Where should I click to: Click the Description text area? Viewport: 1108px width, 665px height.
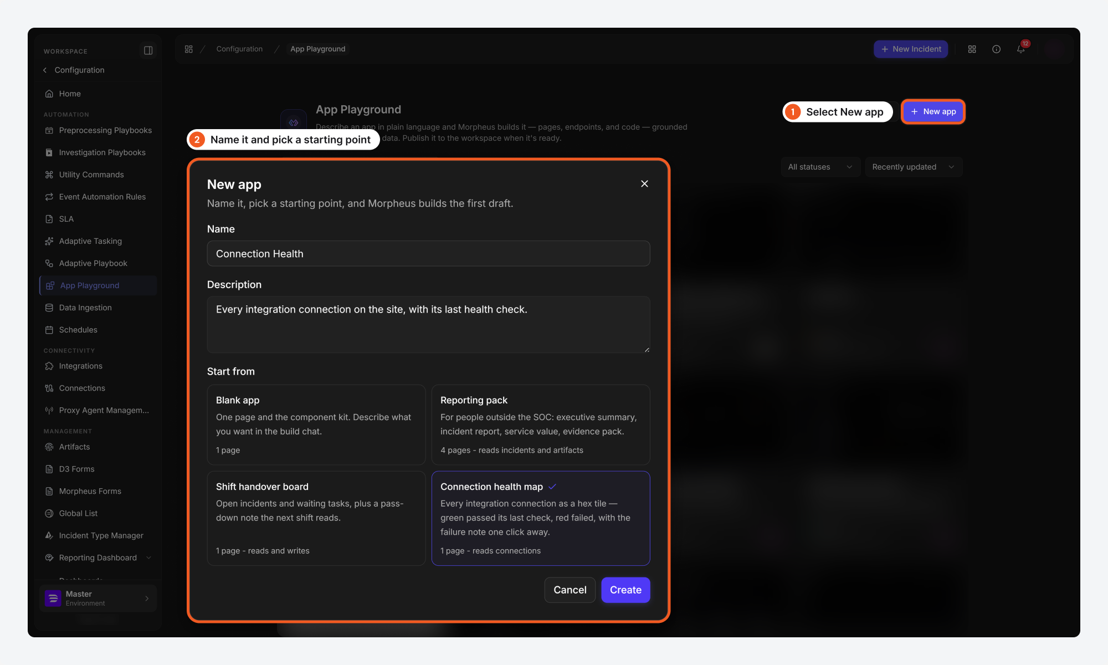click(428, 324)
